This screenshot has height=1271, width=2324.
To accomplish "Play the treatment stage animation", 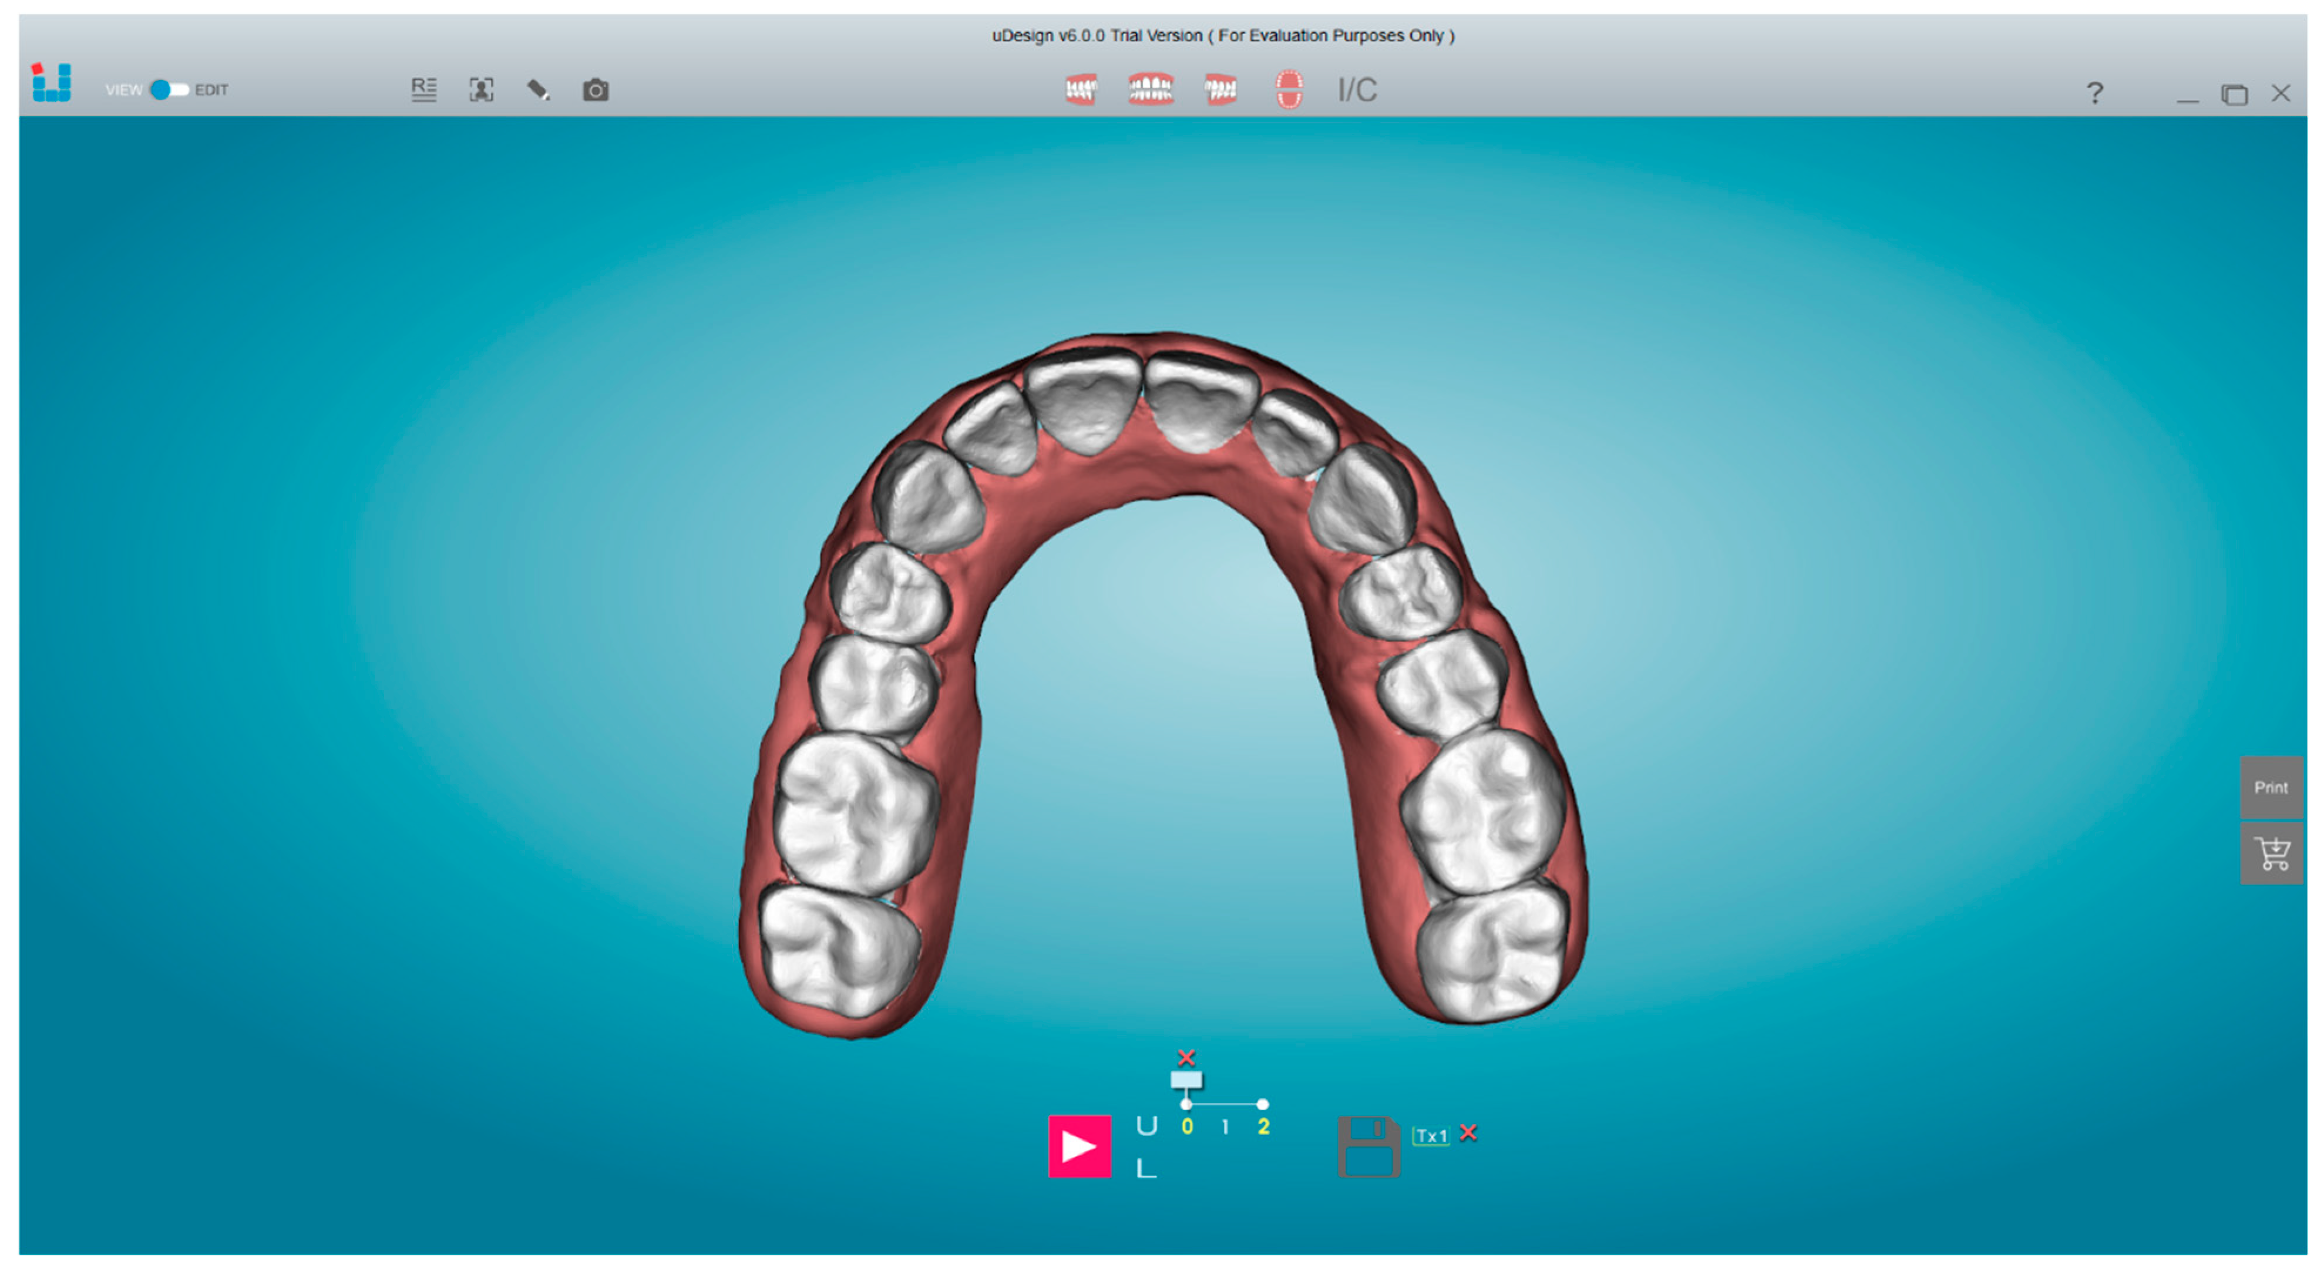I will (1079, 1146).
